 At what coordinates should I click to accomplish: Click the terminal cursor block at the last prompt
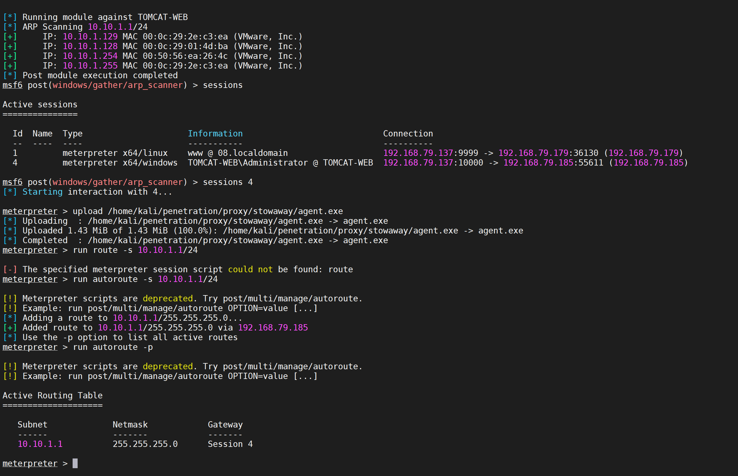75,463
